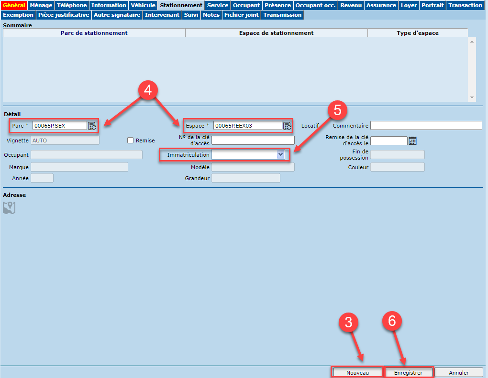Click the Nouveau button
Image resolution: width=488 pixels, height=378 pixels.
[x=357, y=372]
